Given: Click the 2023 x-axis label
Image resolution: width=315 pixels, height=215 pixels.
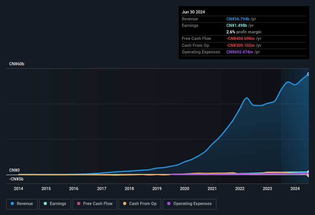Looking at the screenshot, I should [x=267, y=189].
